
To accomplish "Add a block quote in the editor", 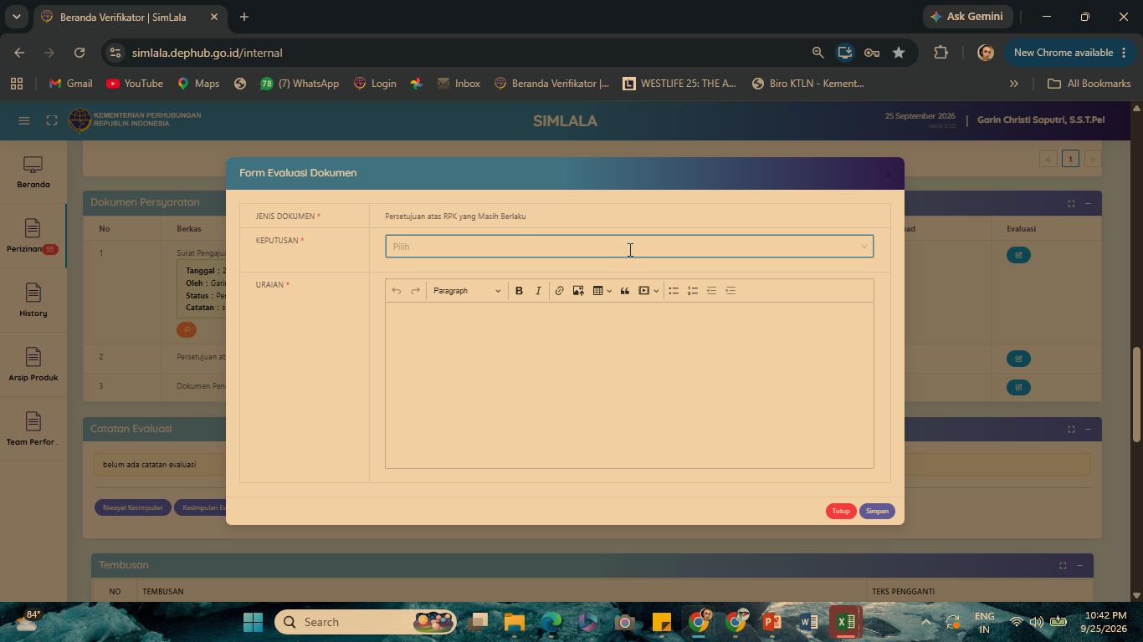I will tap(624, 291).
